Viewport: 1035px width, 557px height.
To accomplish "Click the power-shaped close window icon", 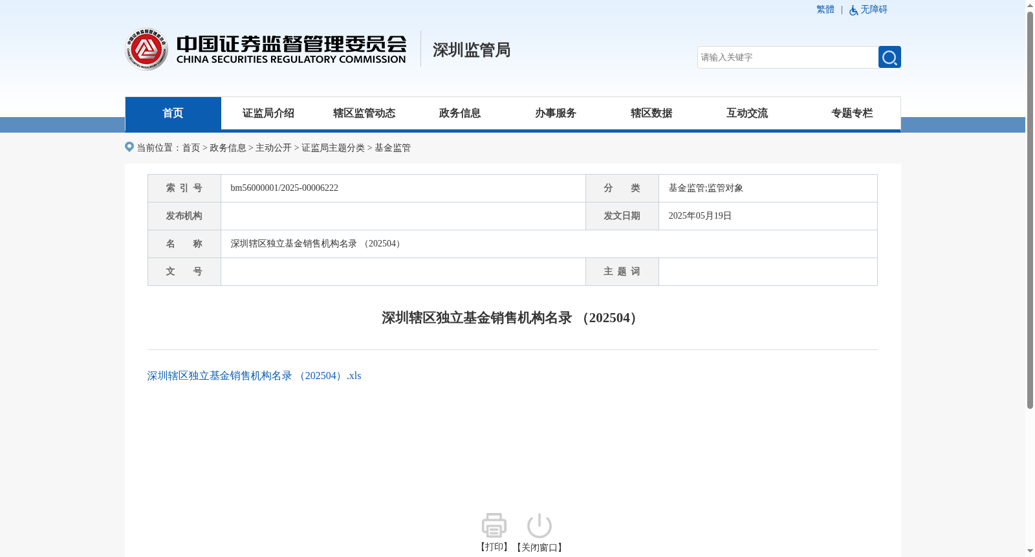I will [539, 525].
